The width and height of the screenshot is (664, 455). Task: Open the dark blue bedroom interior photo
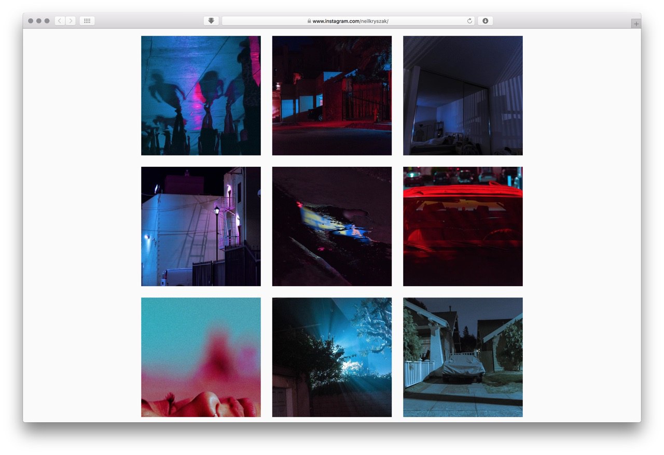[x=463, y=95]
